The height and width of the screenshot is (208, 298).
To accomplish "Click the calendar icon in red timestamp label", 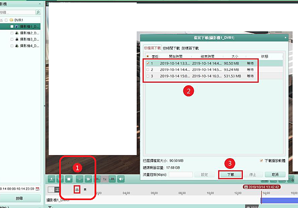I will [246, 187].
